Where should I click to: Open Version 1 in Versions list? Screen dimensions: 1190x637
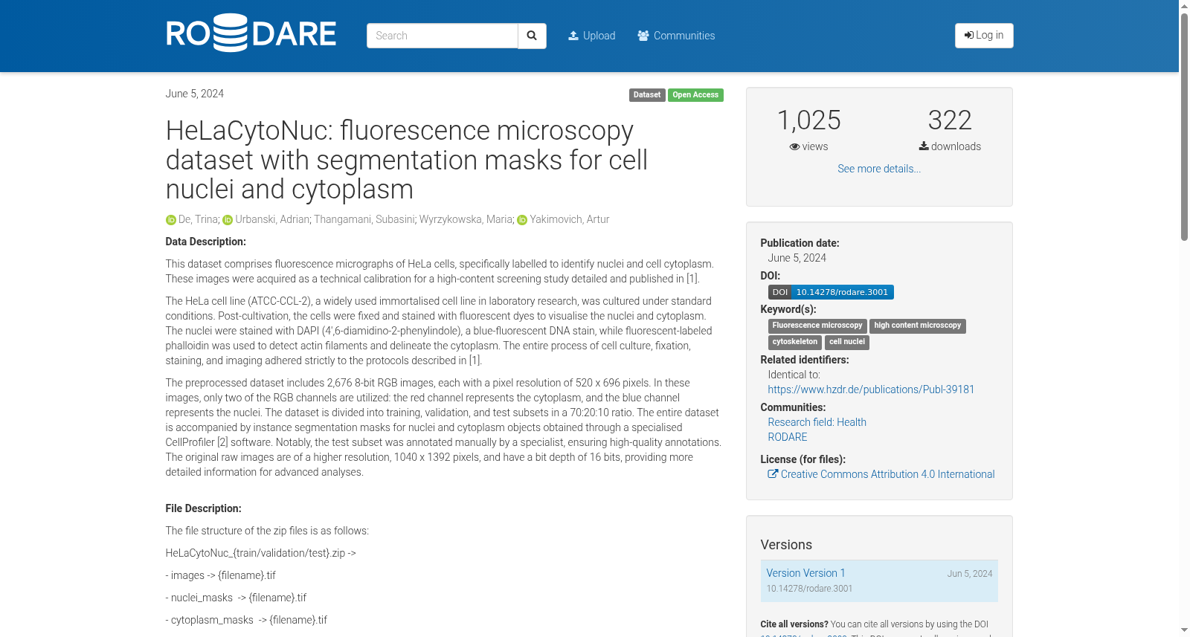(806, 573)
